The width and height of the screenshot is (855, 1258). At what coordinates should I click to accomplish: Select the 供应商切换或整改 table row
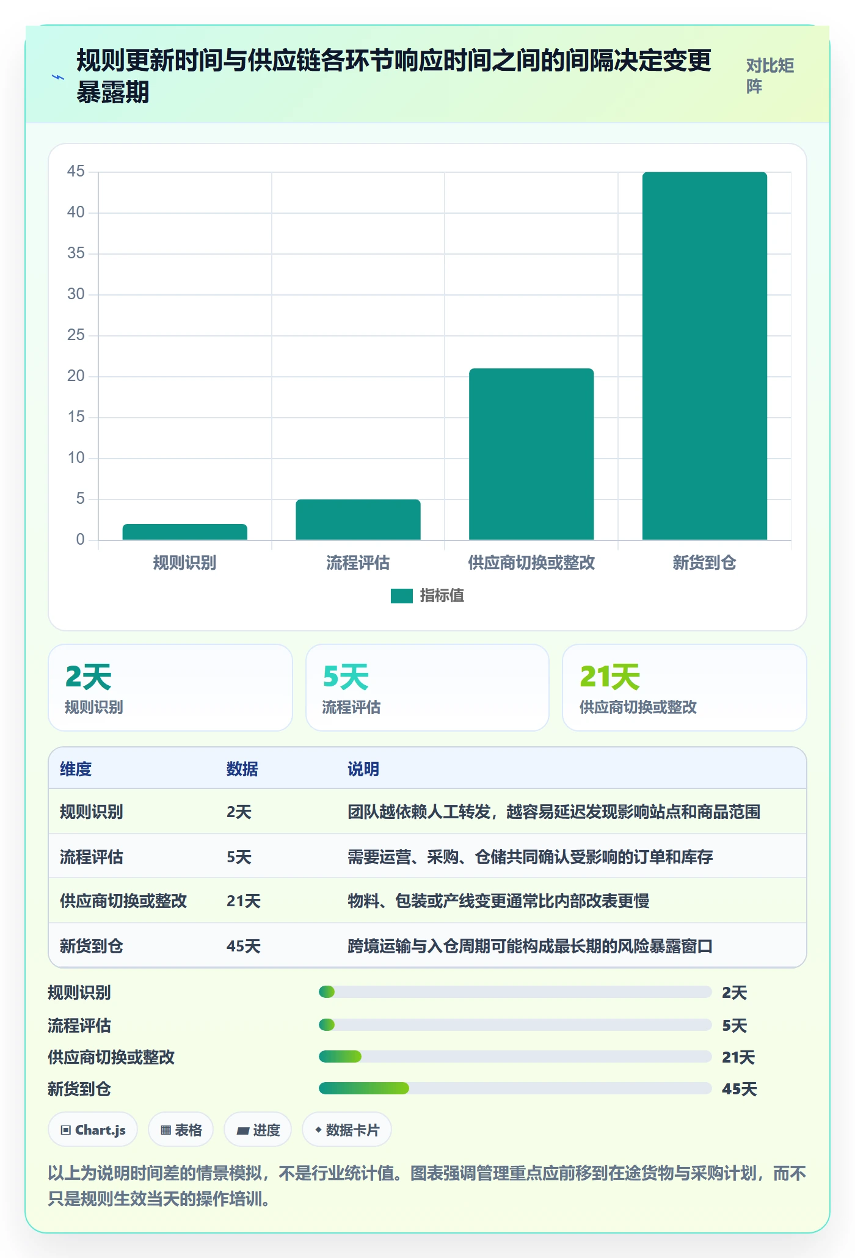[428, 901]
